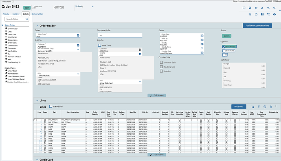Viewport: 281px width, 161px height.
Task: Collapse the Sales Order tree arrow
Action: 2,25
